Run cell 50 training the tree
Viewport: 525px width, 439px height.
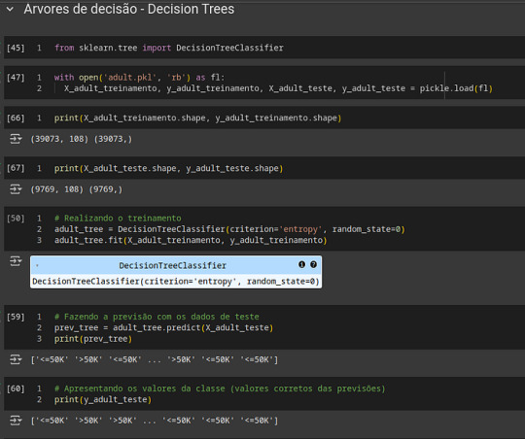(x=16, y=219)
